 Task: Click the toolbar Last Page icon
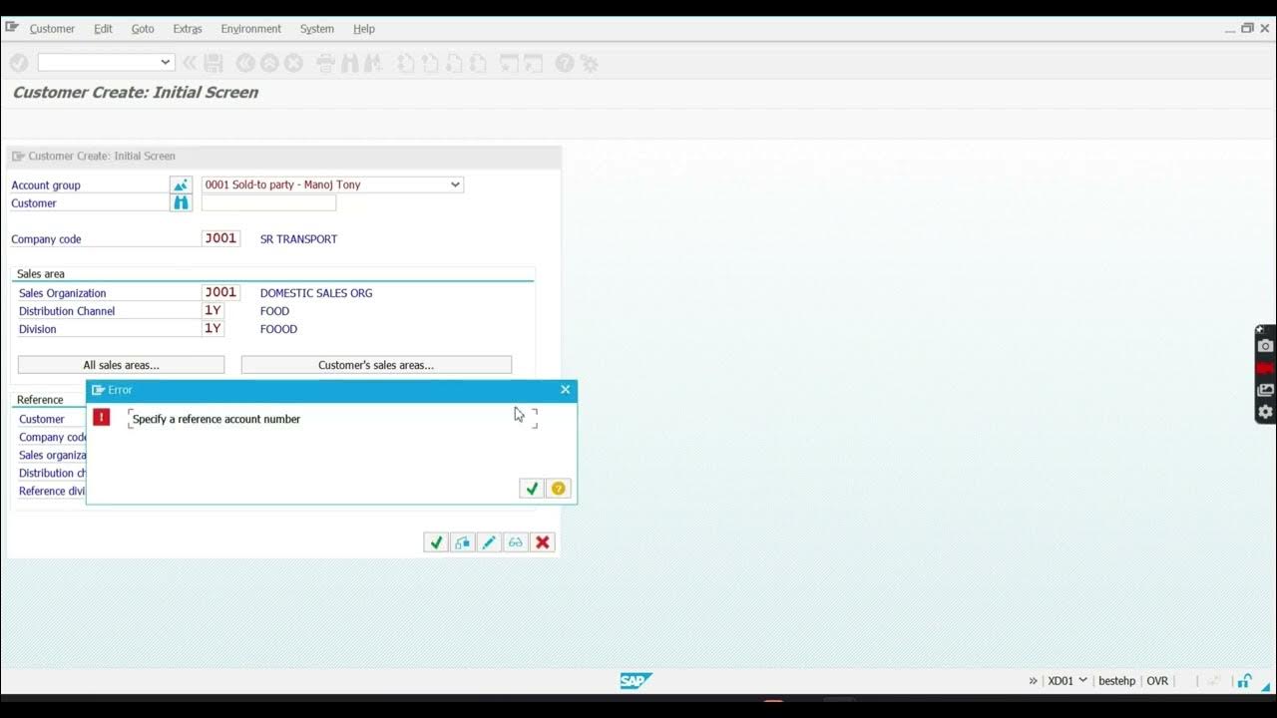coord(477,63)
